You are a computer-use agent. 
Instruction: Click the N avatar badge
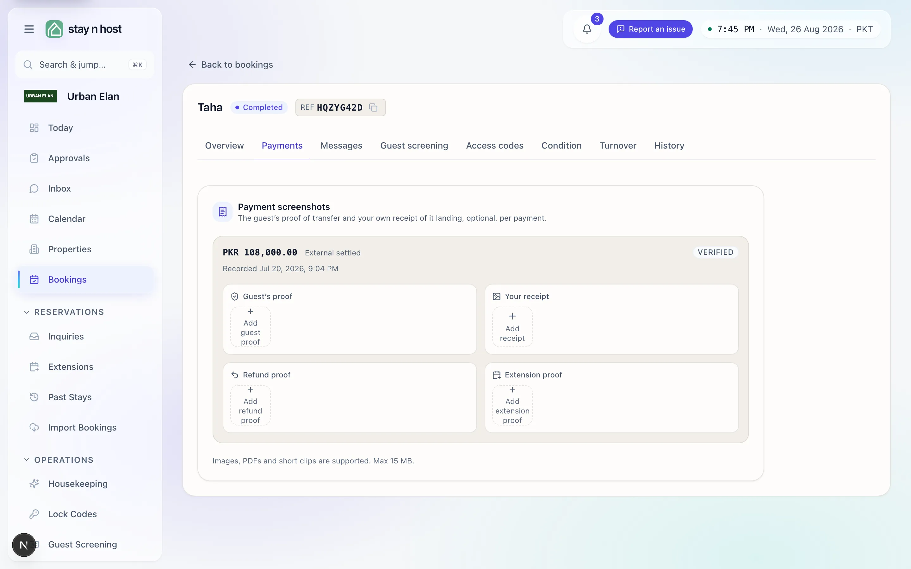click(x=24, y=545)
